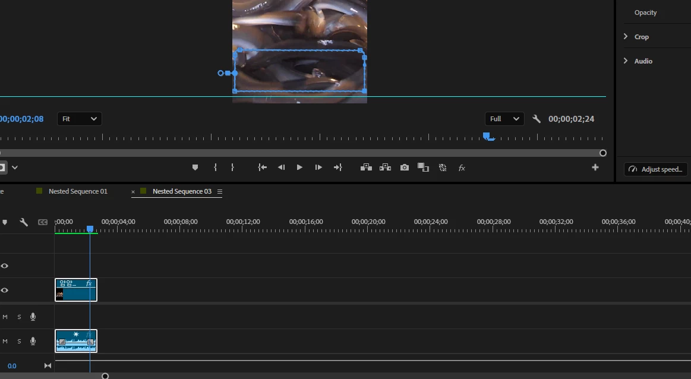Add a marker in the timeline

(5, 222)
